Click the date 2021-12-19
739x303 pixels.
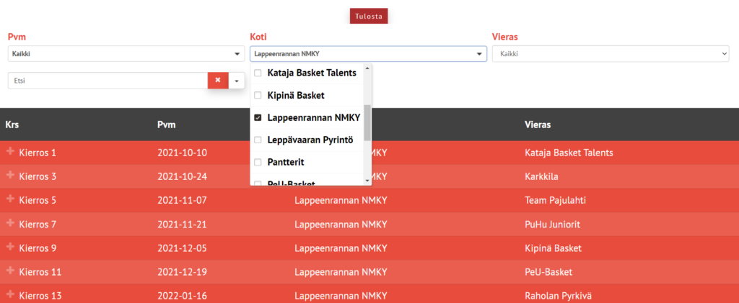coord(182,272)
